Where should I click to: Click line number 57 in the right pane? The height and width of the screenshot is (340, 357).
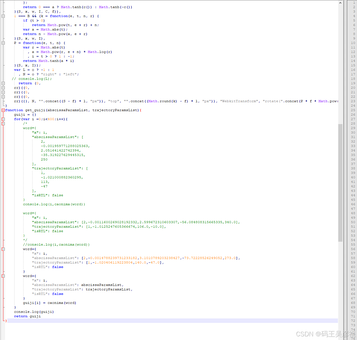point(353,253)
